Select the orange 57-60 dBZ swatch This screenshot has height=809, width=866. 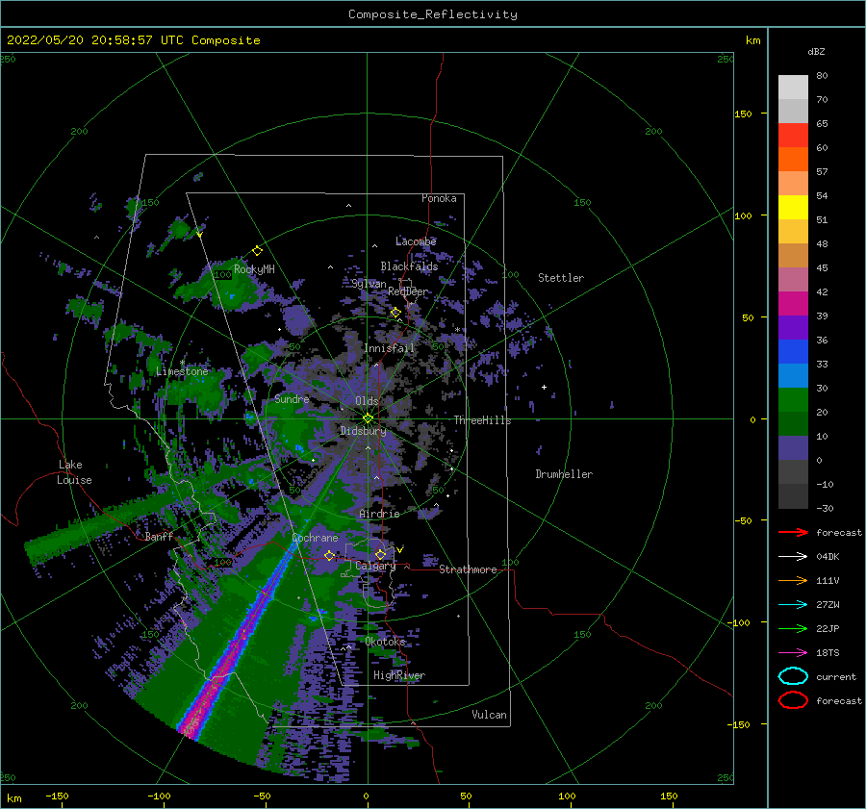pos(793,160)
